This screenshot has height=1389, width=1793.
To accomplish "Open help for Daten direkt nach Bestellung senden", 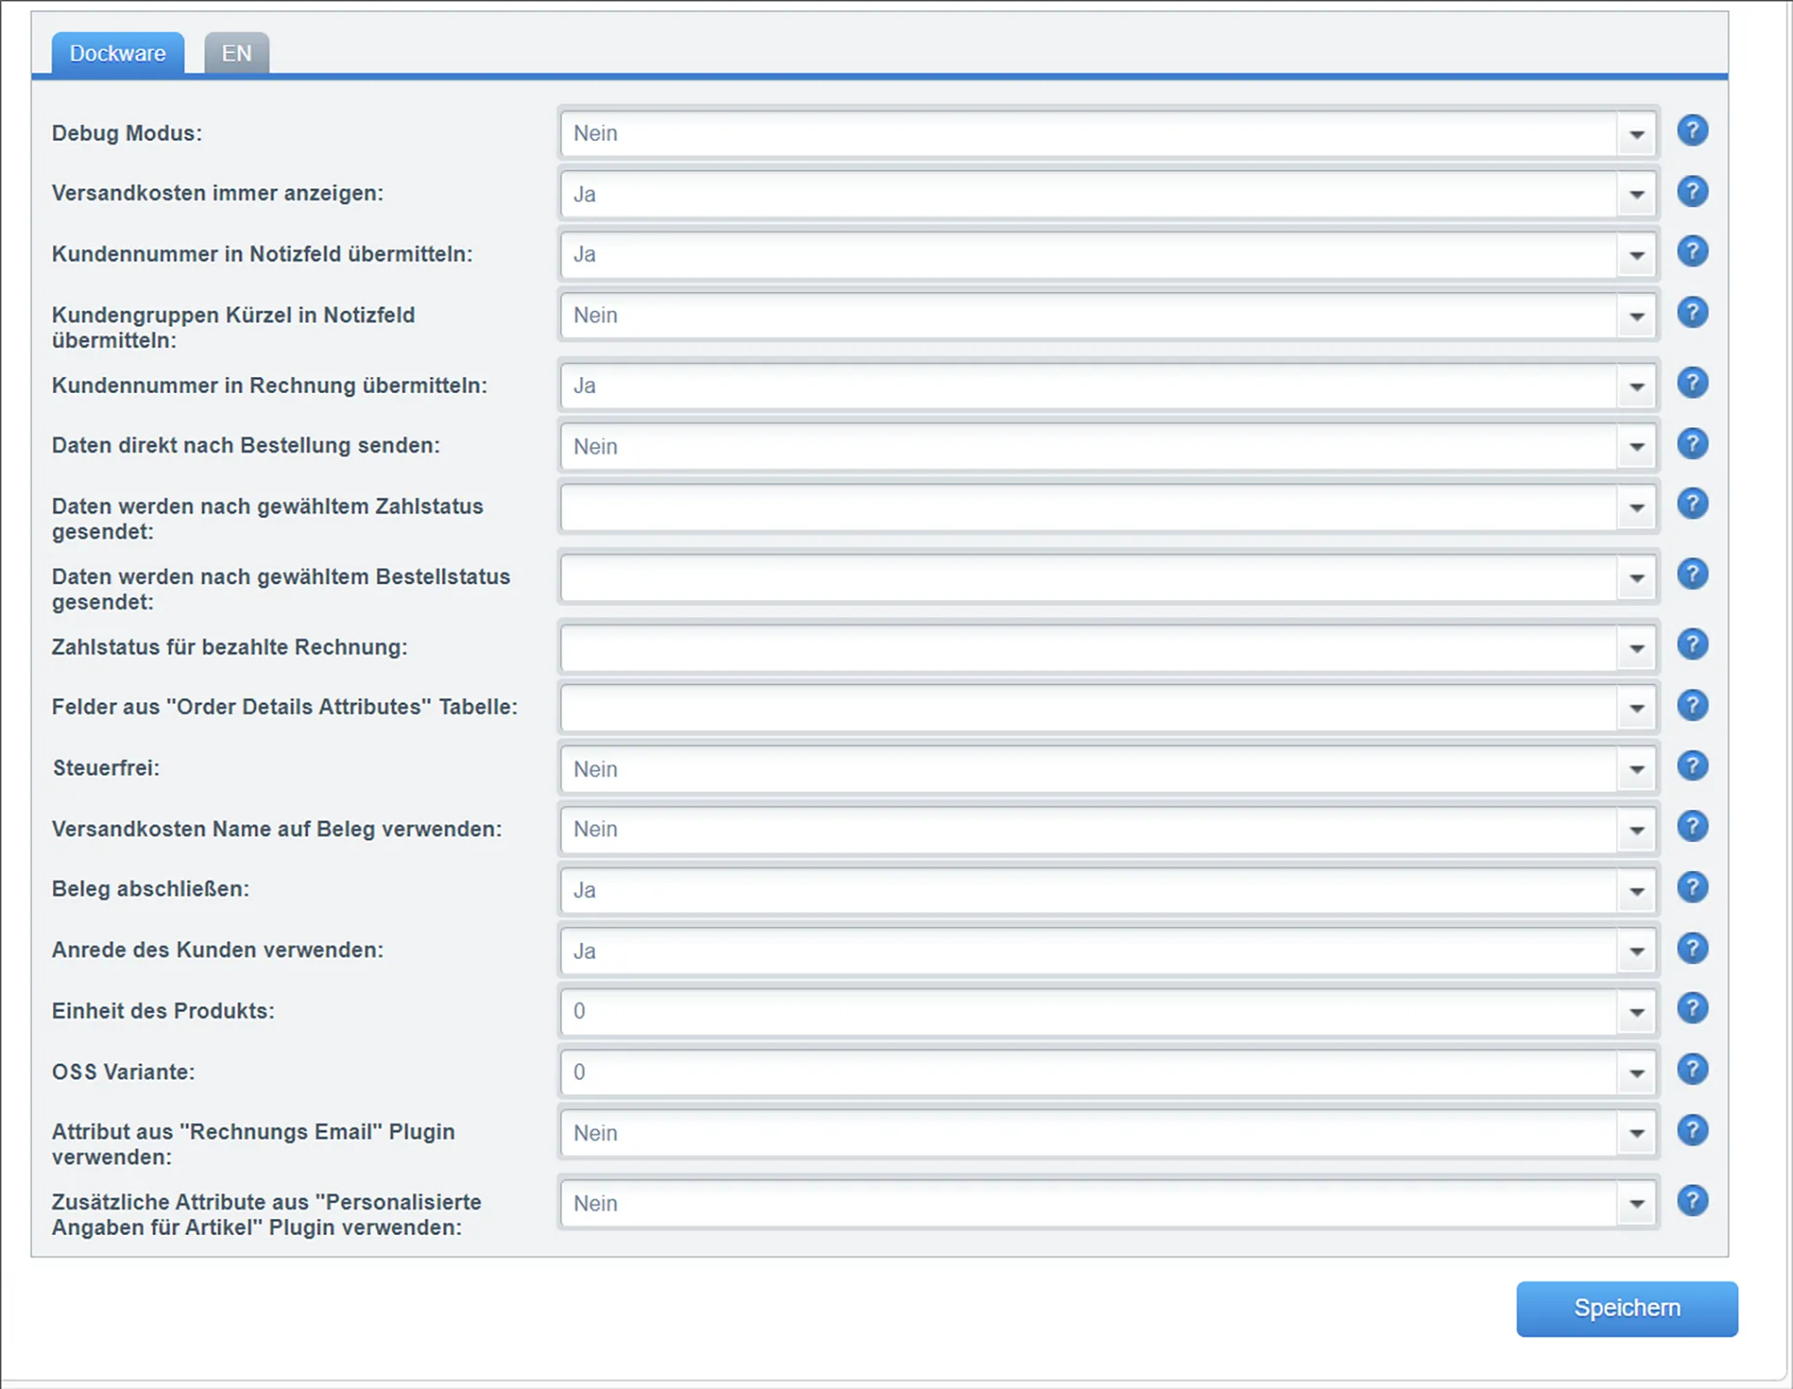I will (1692, 443).
